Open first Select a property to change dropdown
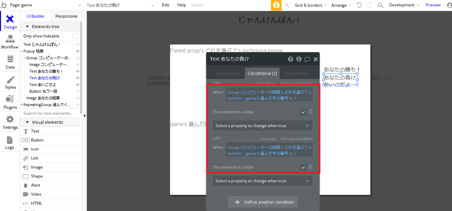Viewport: 452px width, 211px height. click(x=262, y=125)
